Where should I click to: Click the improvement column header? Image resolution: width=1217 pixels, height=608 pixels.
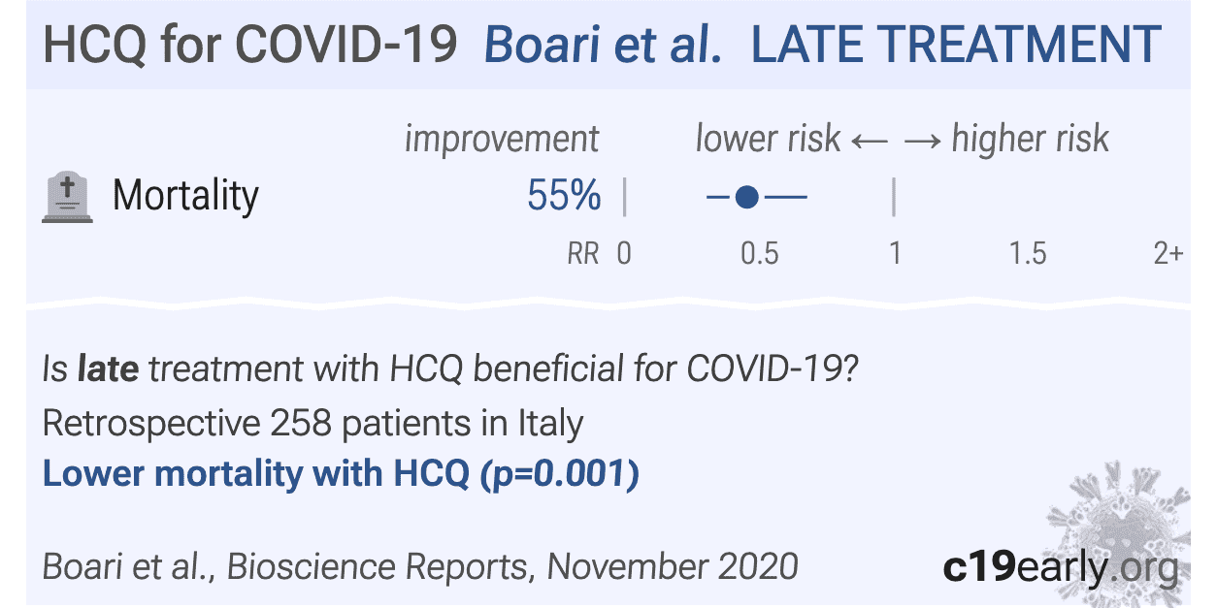pyautogui.click(x=502, y=140)
